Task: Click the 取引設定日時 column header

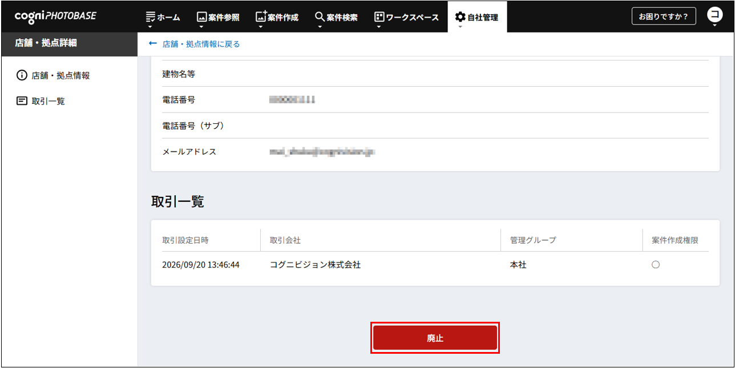Action: coord(185,240)
